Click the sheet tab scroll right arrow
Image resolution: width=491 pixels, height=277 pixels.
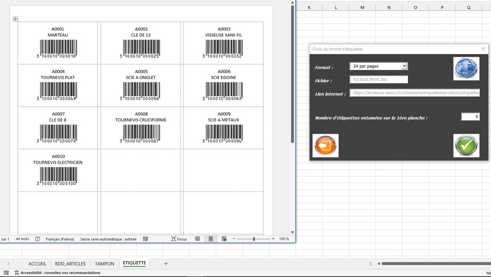click(x=8, y=264)
